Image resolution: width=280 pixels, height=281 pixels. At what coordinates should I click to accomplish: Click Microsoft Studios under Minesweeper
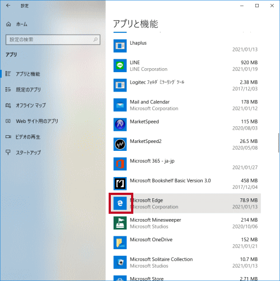(149, 226)
